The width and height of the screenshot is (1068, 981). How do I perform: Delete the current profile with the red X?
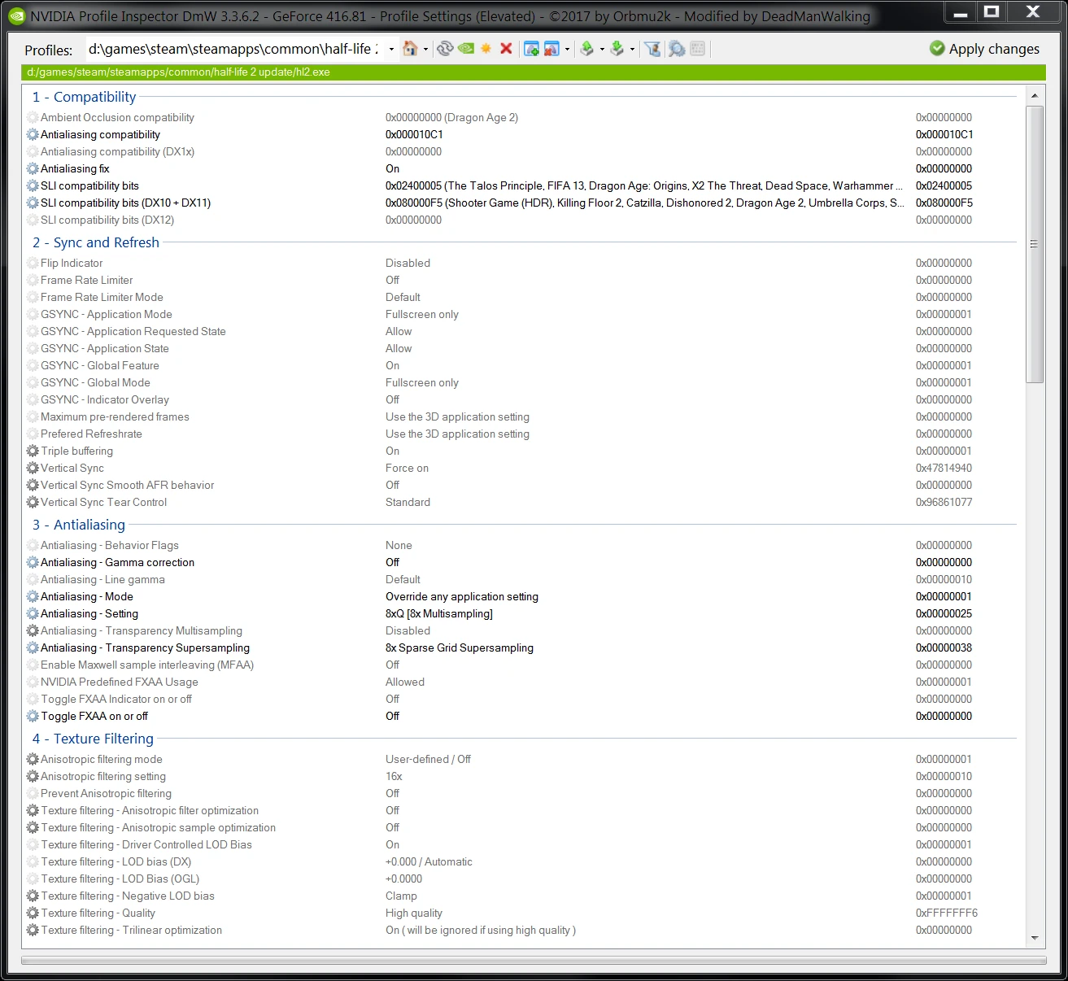[x=506, y=49]
